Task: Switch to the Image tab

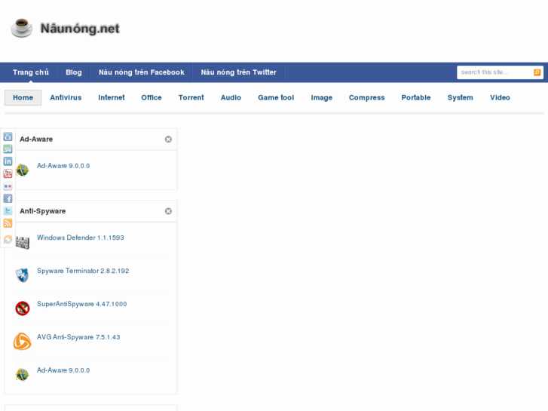Action: (322, 97)
